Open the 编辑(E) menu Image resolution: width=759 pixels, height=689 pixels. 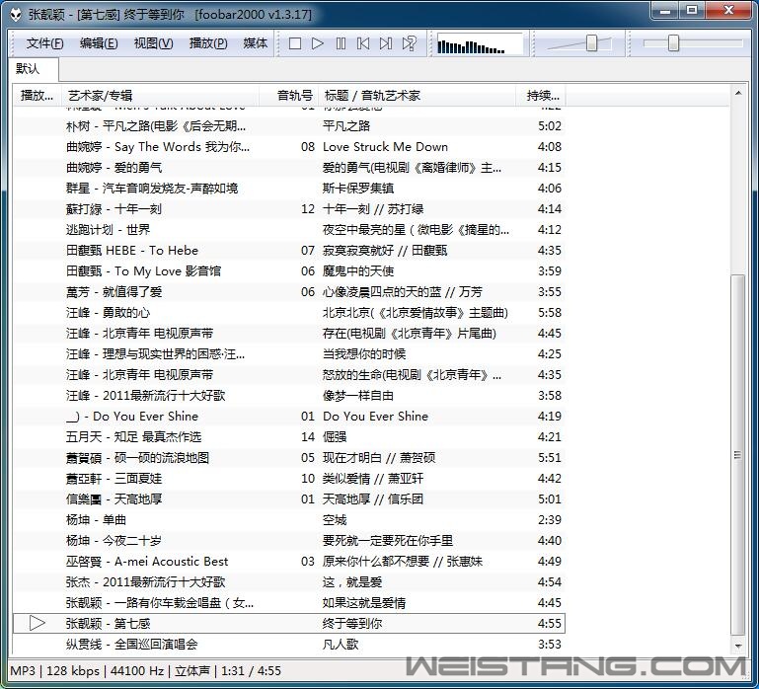click(x=99, y=43)
